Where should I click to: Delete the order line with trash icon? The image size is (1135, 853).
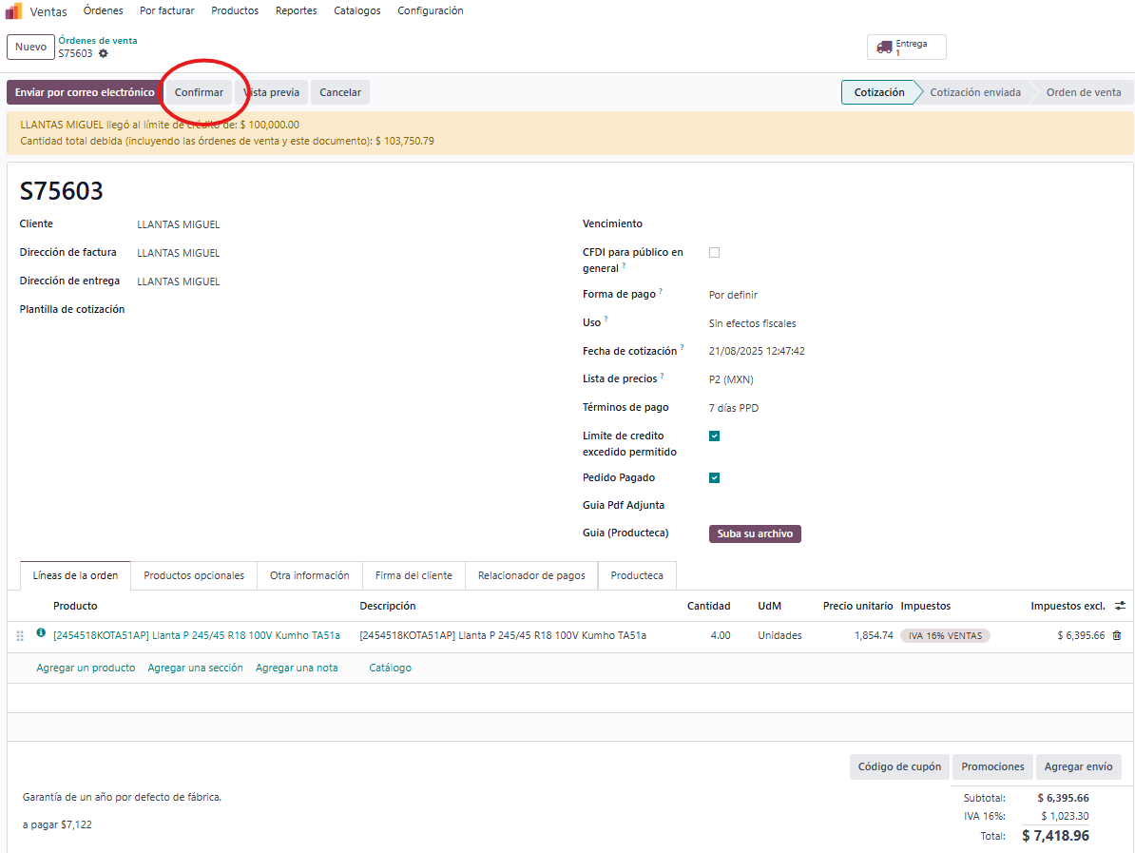click(1117, 635)
